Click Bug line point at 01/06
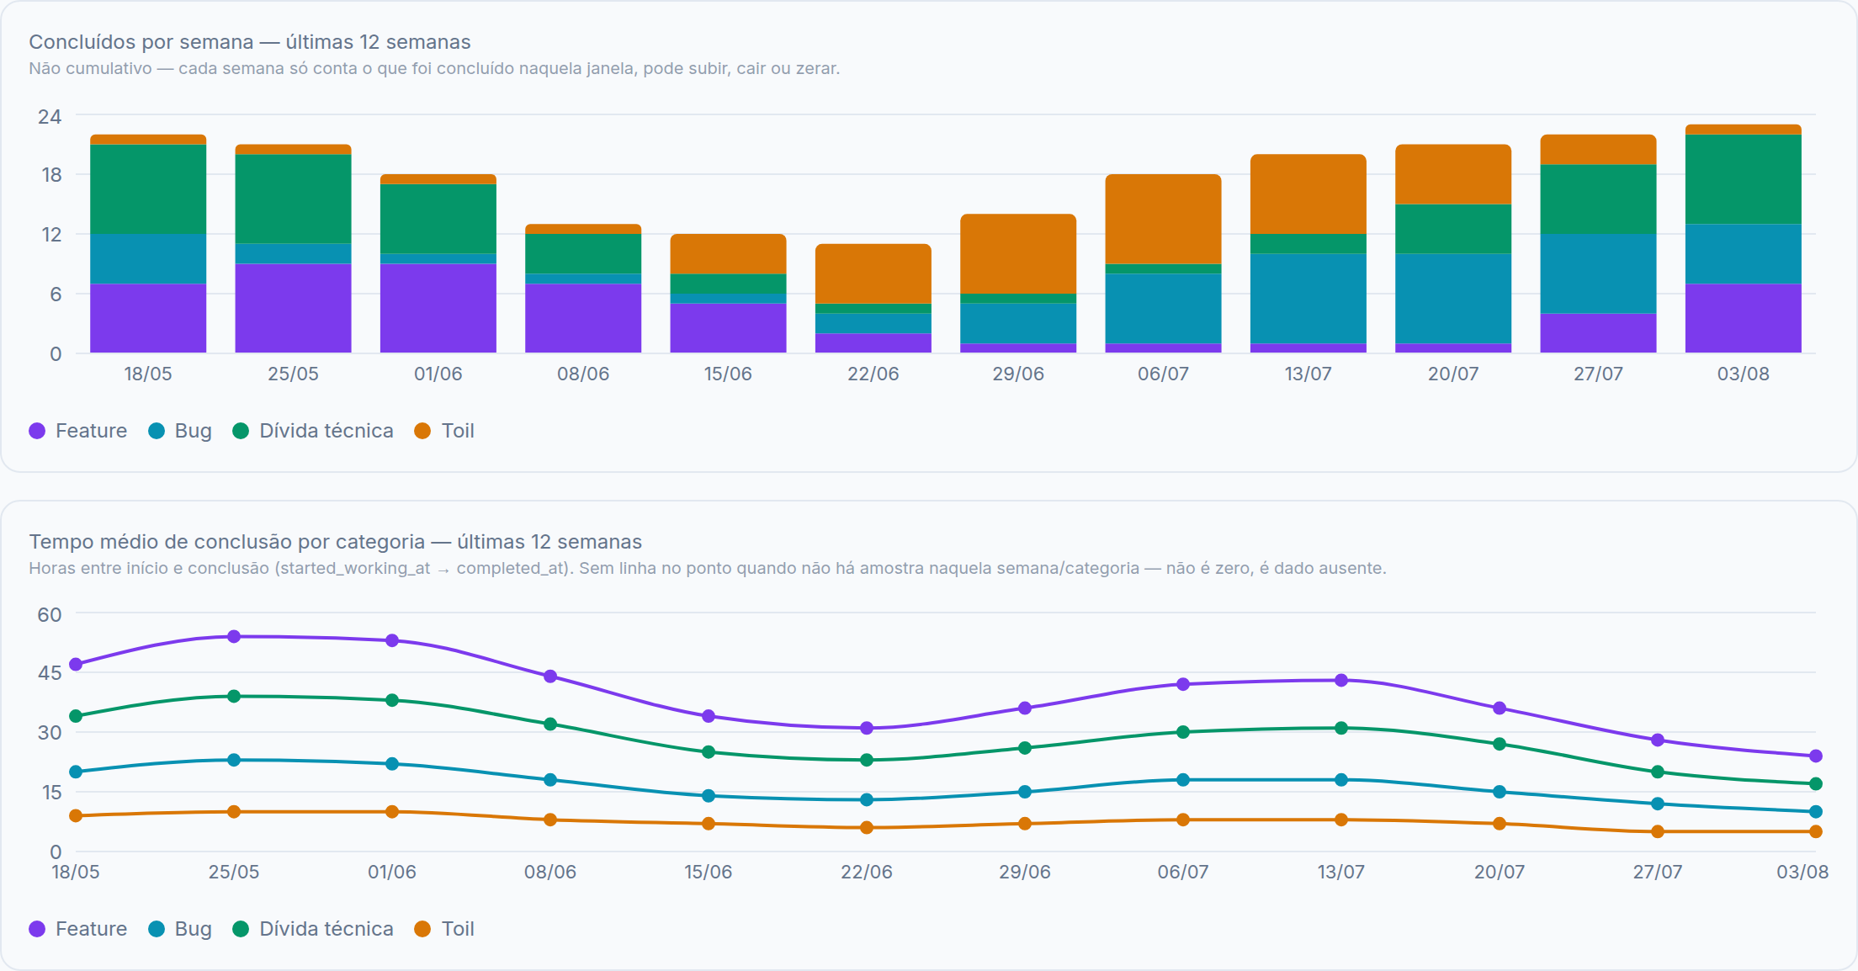The width and height of the screenshot is (1858, 971). click(x=392, y=764)
